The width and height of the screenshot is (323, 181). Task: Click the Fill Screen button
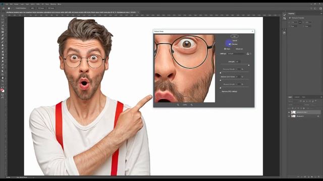tap(51, 8)
